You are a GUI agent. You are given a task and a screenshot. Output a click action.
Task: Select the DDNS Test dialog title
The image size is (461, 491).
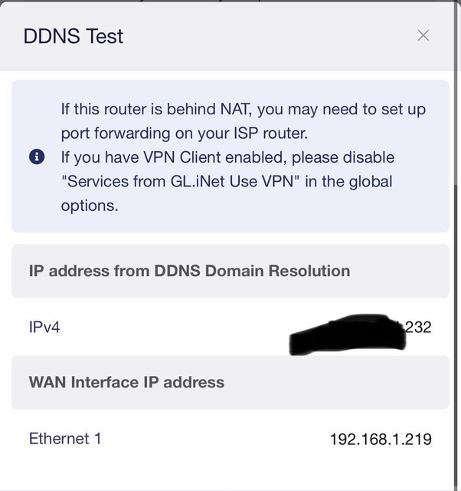pos(74,36)
